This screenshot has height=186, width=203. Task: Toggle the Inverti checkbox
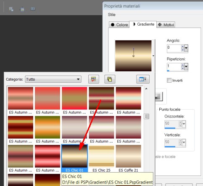(169, 80)
